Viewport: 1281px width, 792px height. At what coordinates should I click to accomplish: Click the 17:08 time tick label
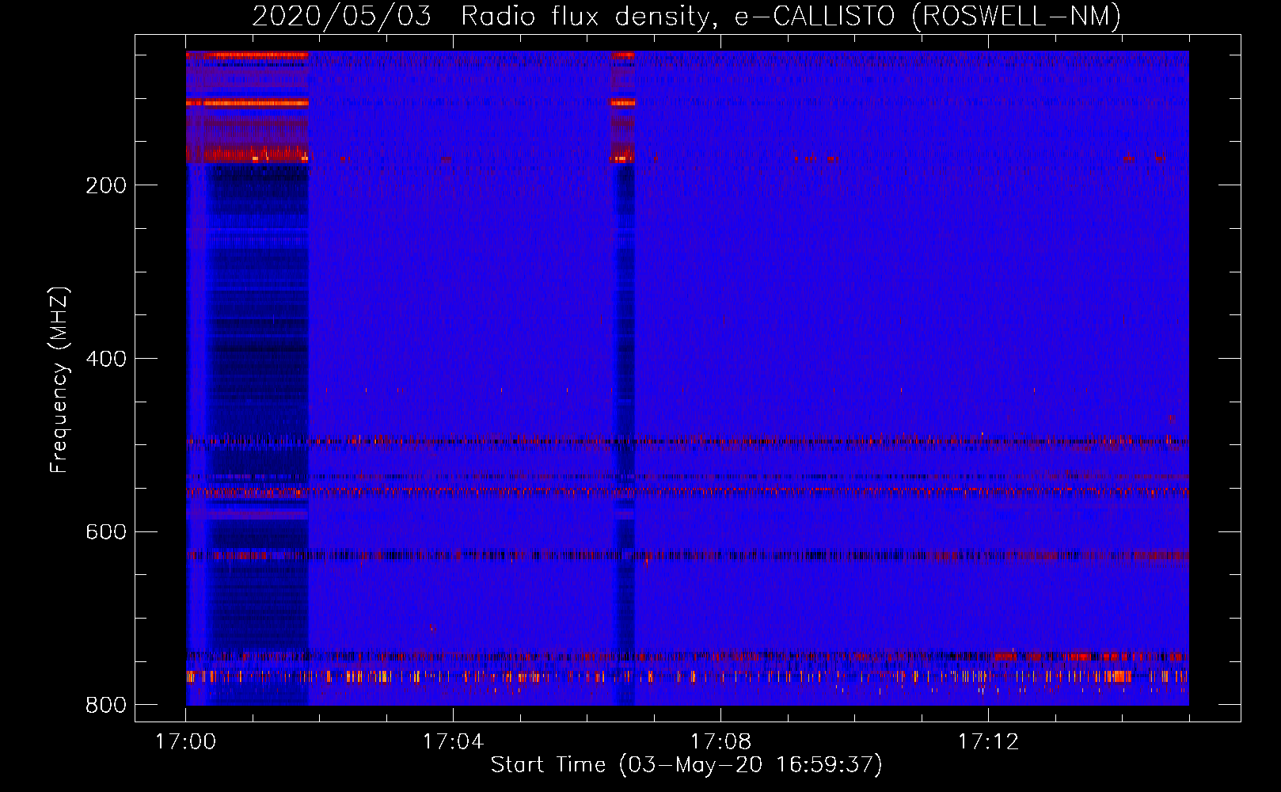(720, 742)
